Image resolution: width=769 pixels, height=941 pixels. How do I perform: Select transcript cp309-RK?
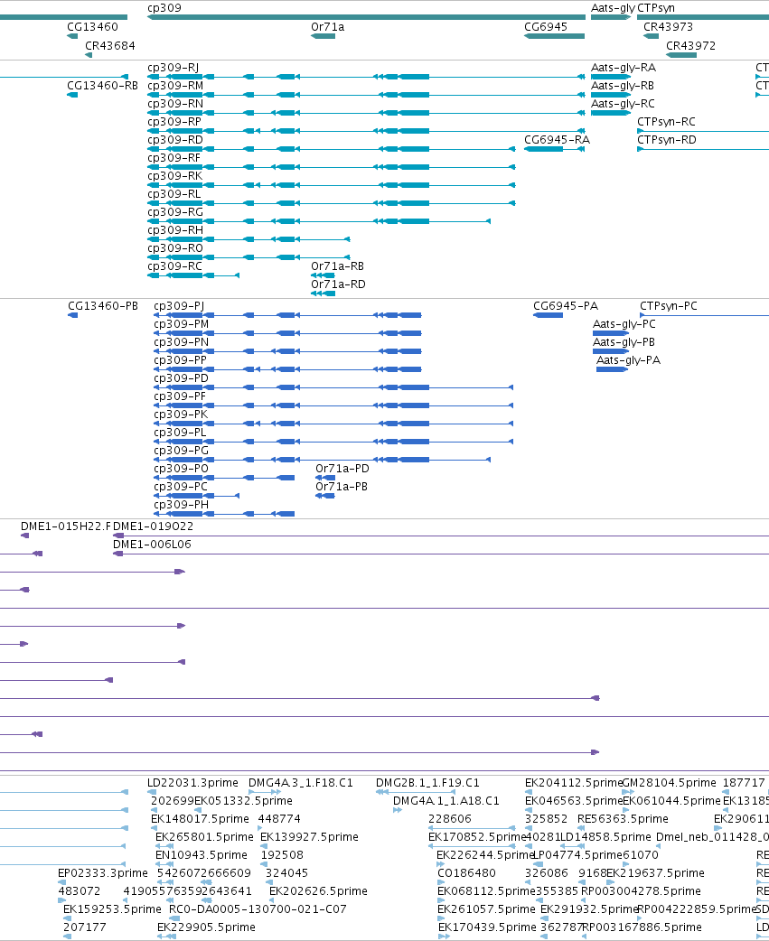174,175
